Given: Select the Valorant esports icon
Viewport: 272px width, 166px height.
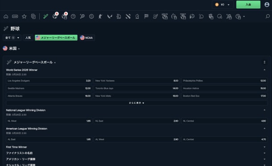Looking at the screenshot, I should pos(110,16).
